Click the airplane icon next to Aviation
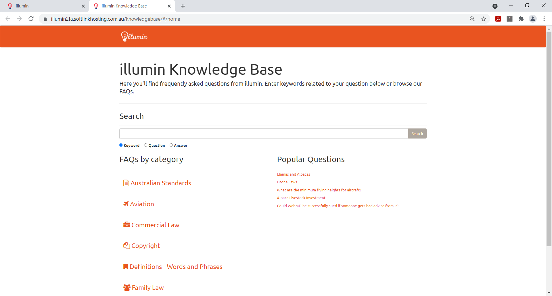552x296 pixels. pos(126,204)
